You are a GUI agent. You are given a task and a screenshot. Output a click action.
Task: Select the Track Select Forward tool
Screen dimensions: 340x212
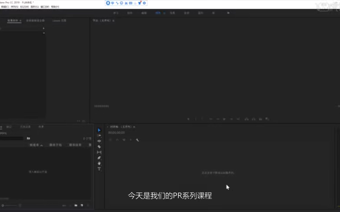coord(99,135)
